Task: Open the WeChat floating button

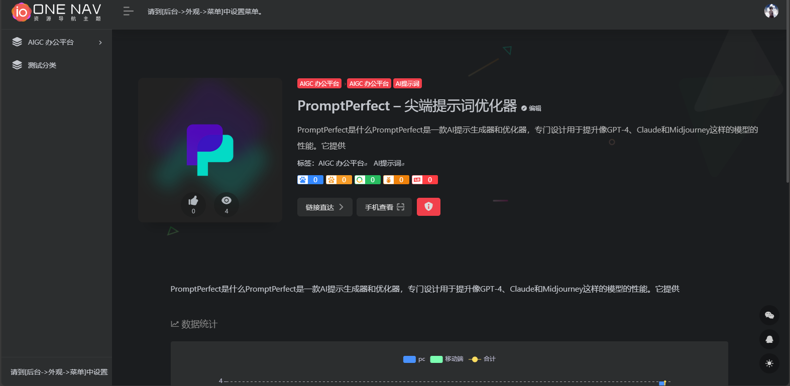Action: click(769, 315)
